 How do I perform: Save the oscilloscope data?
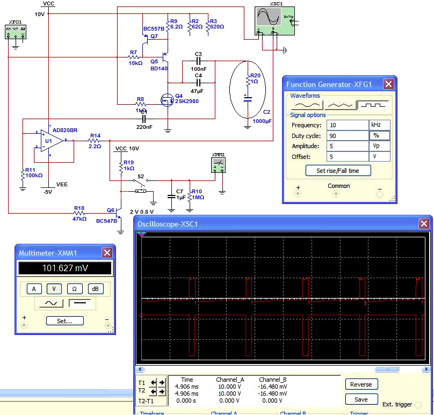tap(361, 399)
